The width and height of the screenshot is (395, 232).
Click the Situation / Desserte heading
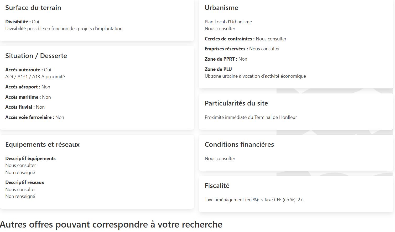click(x=36, y=56)
